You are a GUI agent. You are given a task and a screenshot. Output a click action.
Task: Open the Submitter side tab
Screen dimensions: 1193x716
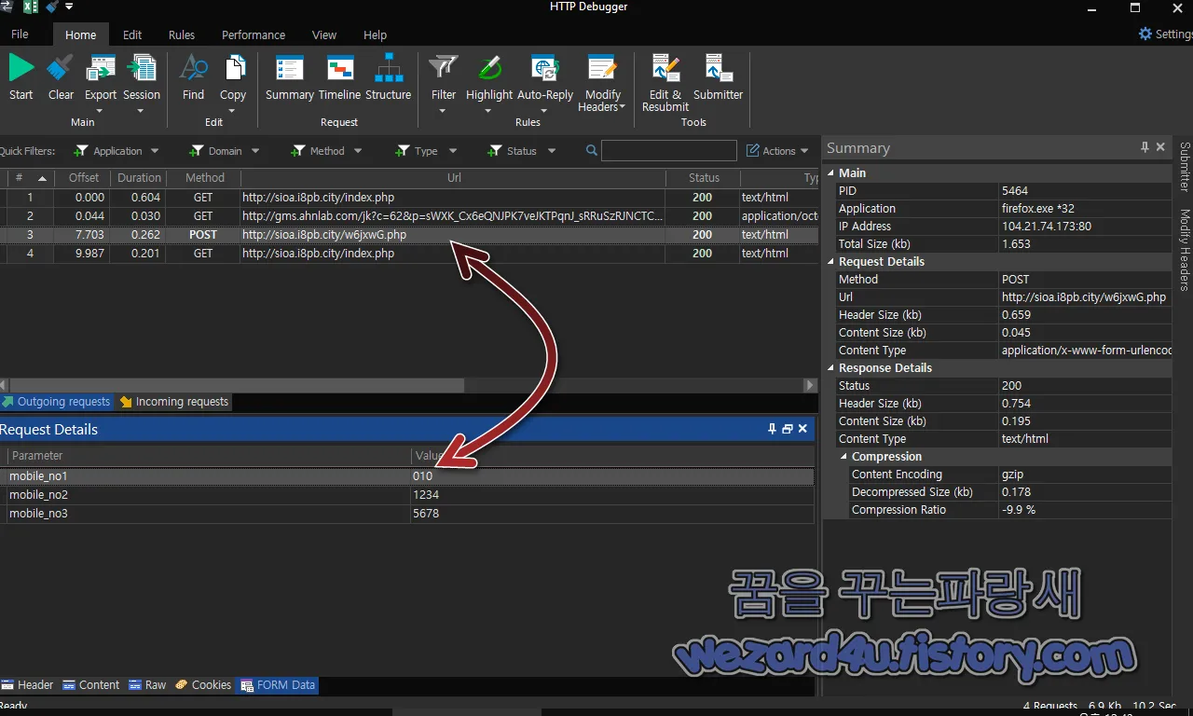[1185, 167]
